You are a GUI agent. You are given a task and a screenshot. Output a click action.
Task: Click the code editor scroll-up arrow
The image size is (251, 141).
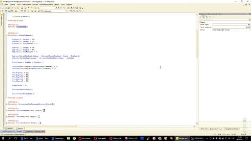pos(197,14)
